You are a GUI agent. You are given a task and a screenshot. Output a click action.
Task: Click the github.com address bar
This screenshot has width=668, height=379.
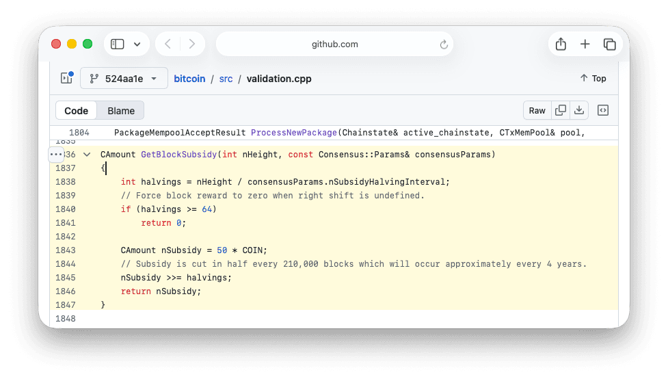[334, 44]
